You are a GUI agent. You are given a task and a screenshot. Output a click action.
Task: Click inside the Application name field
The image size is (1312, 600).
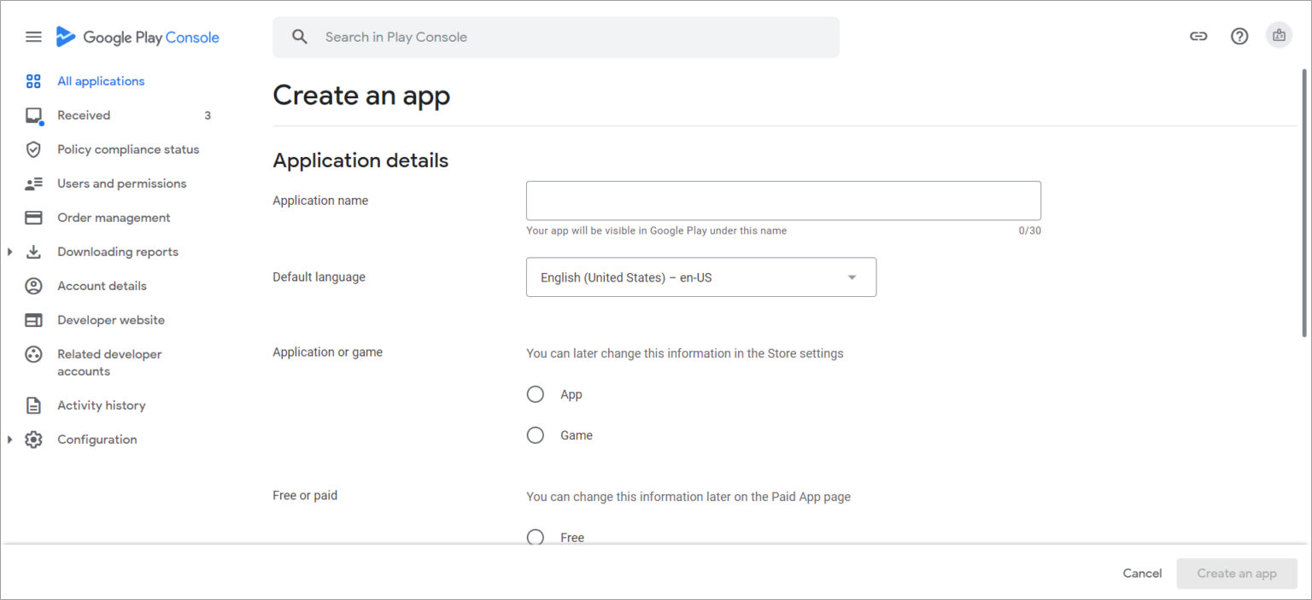point(782,200)
